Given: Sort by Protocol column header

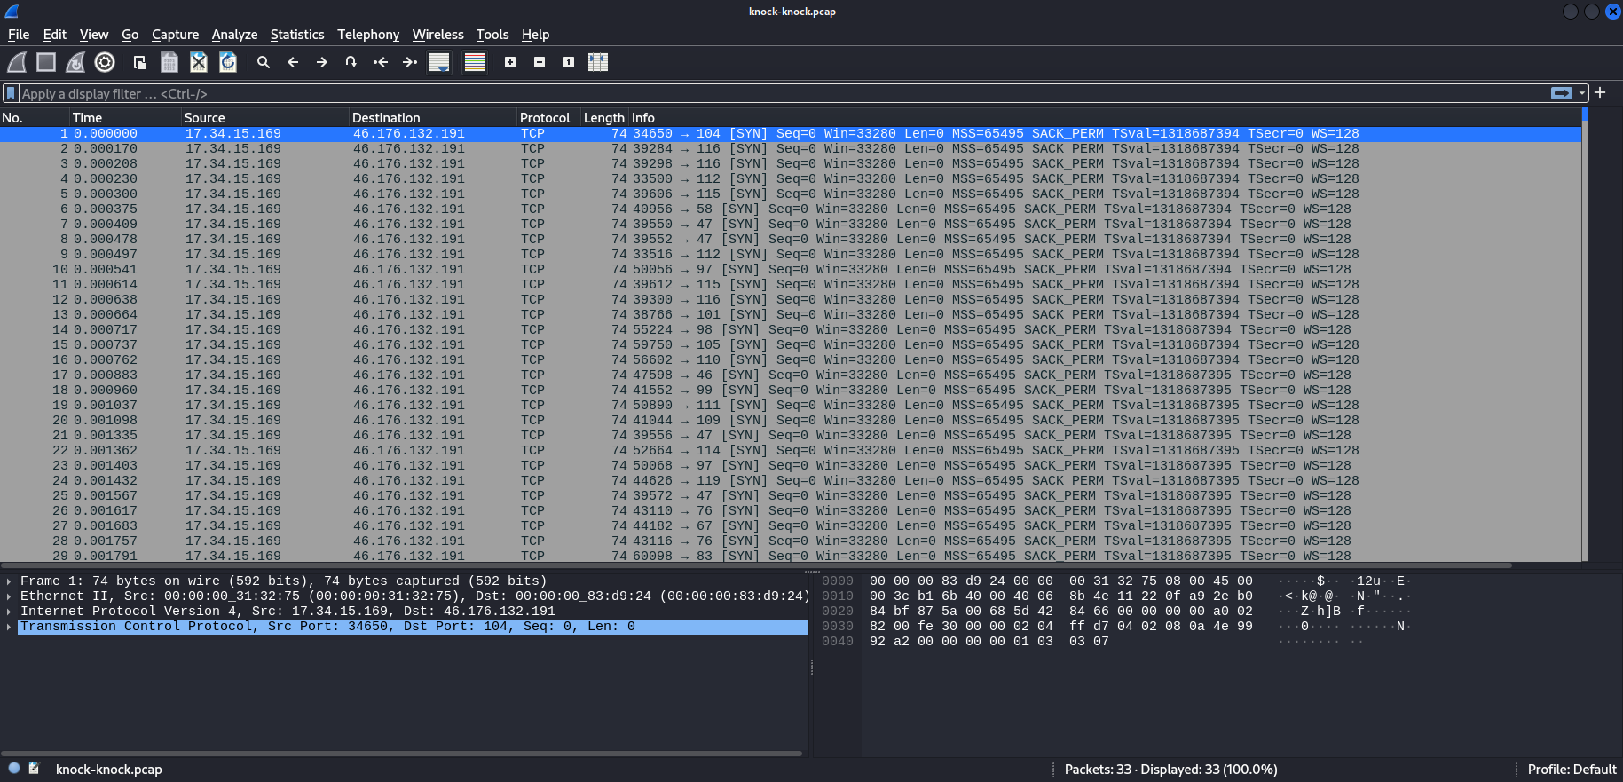Looking at the screenshot, I should click(x=548, y=117).
